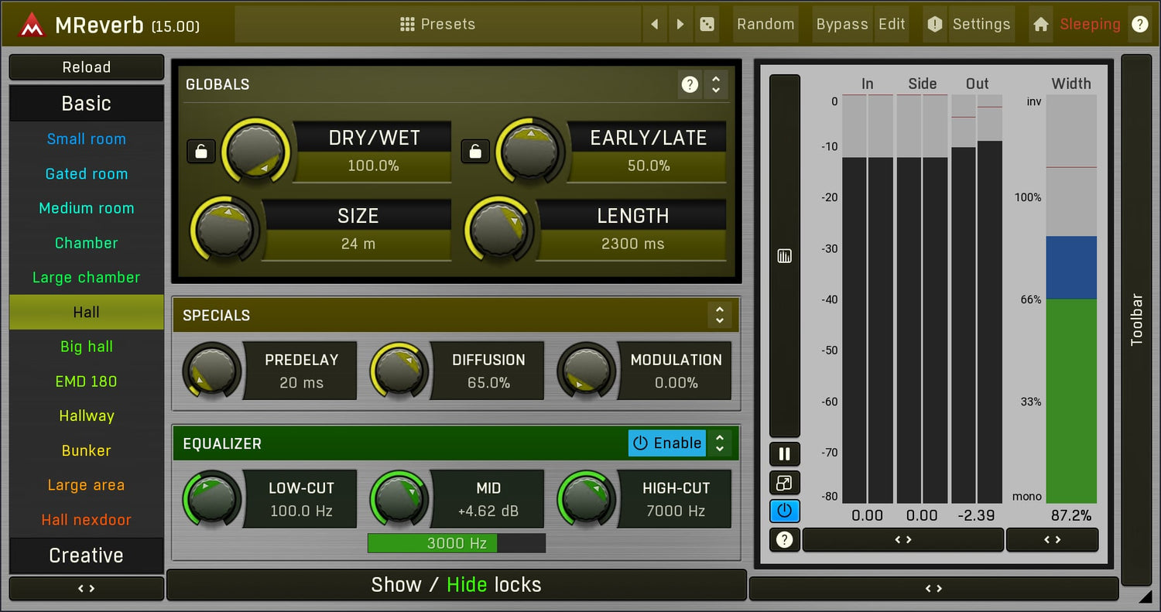Screen dimensions: 1161x612
Task: Click the Reload button
Action: [x=87, y=67]
